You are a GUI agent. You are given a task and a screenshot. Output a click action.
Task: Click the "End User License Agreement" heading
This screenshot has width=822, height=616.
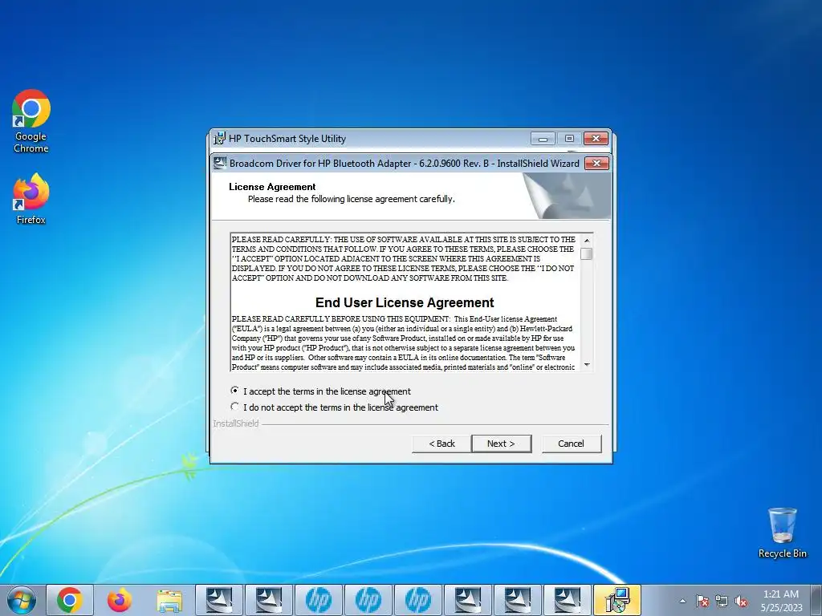click(x=405, y=302)
